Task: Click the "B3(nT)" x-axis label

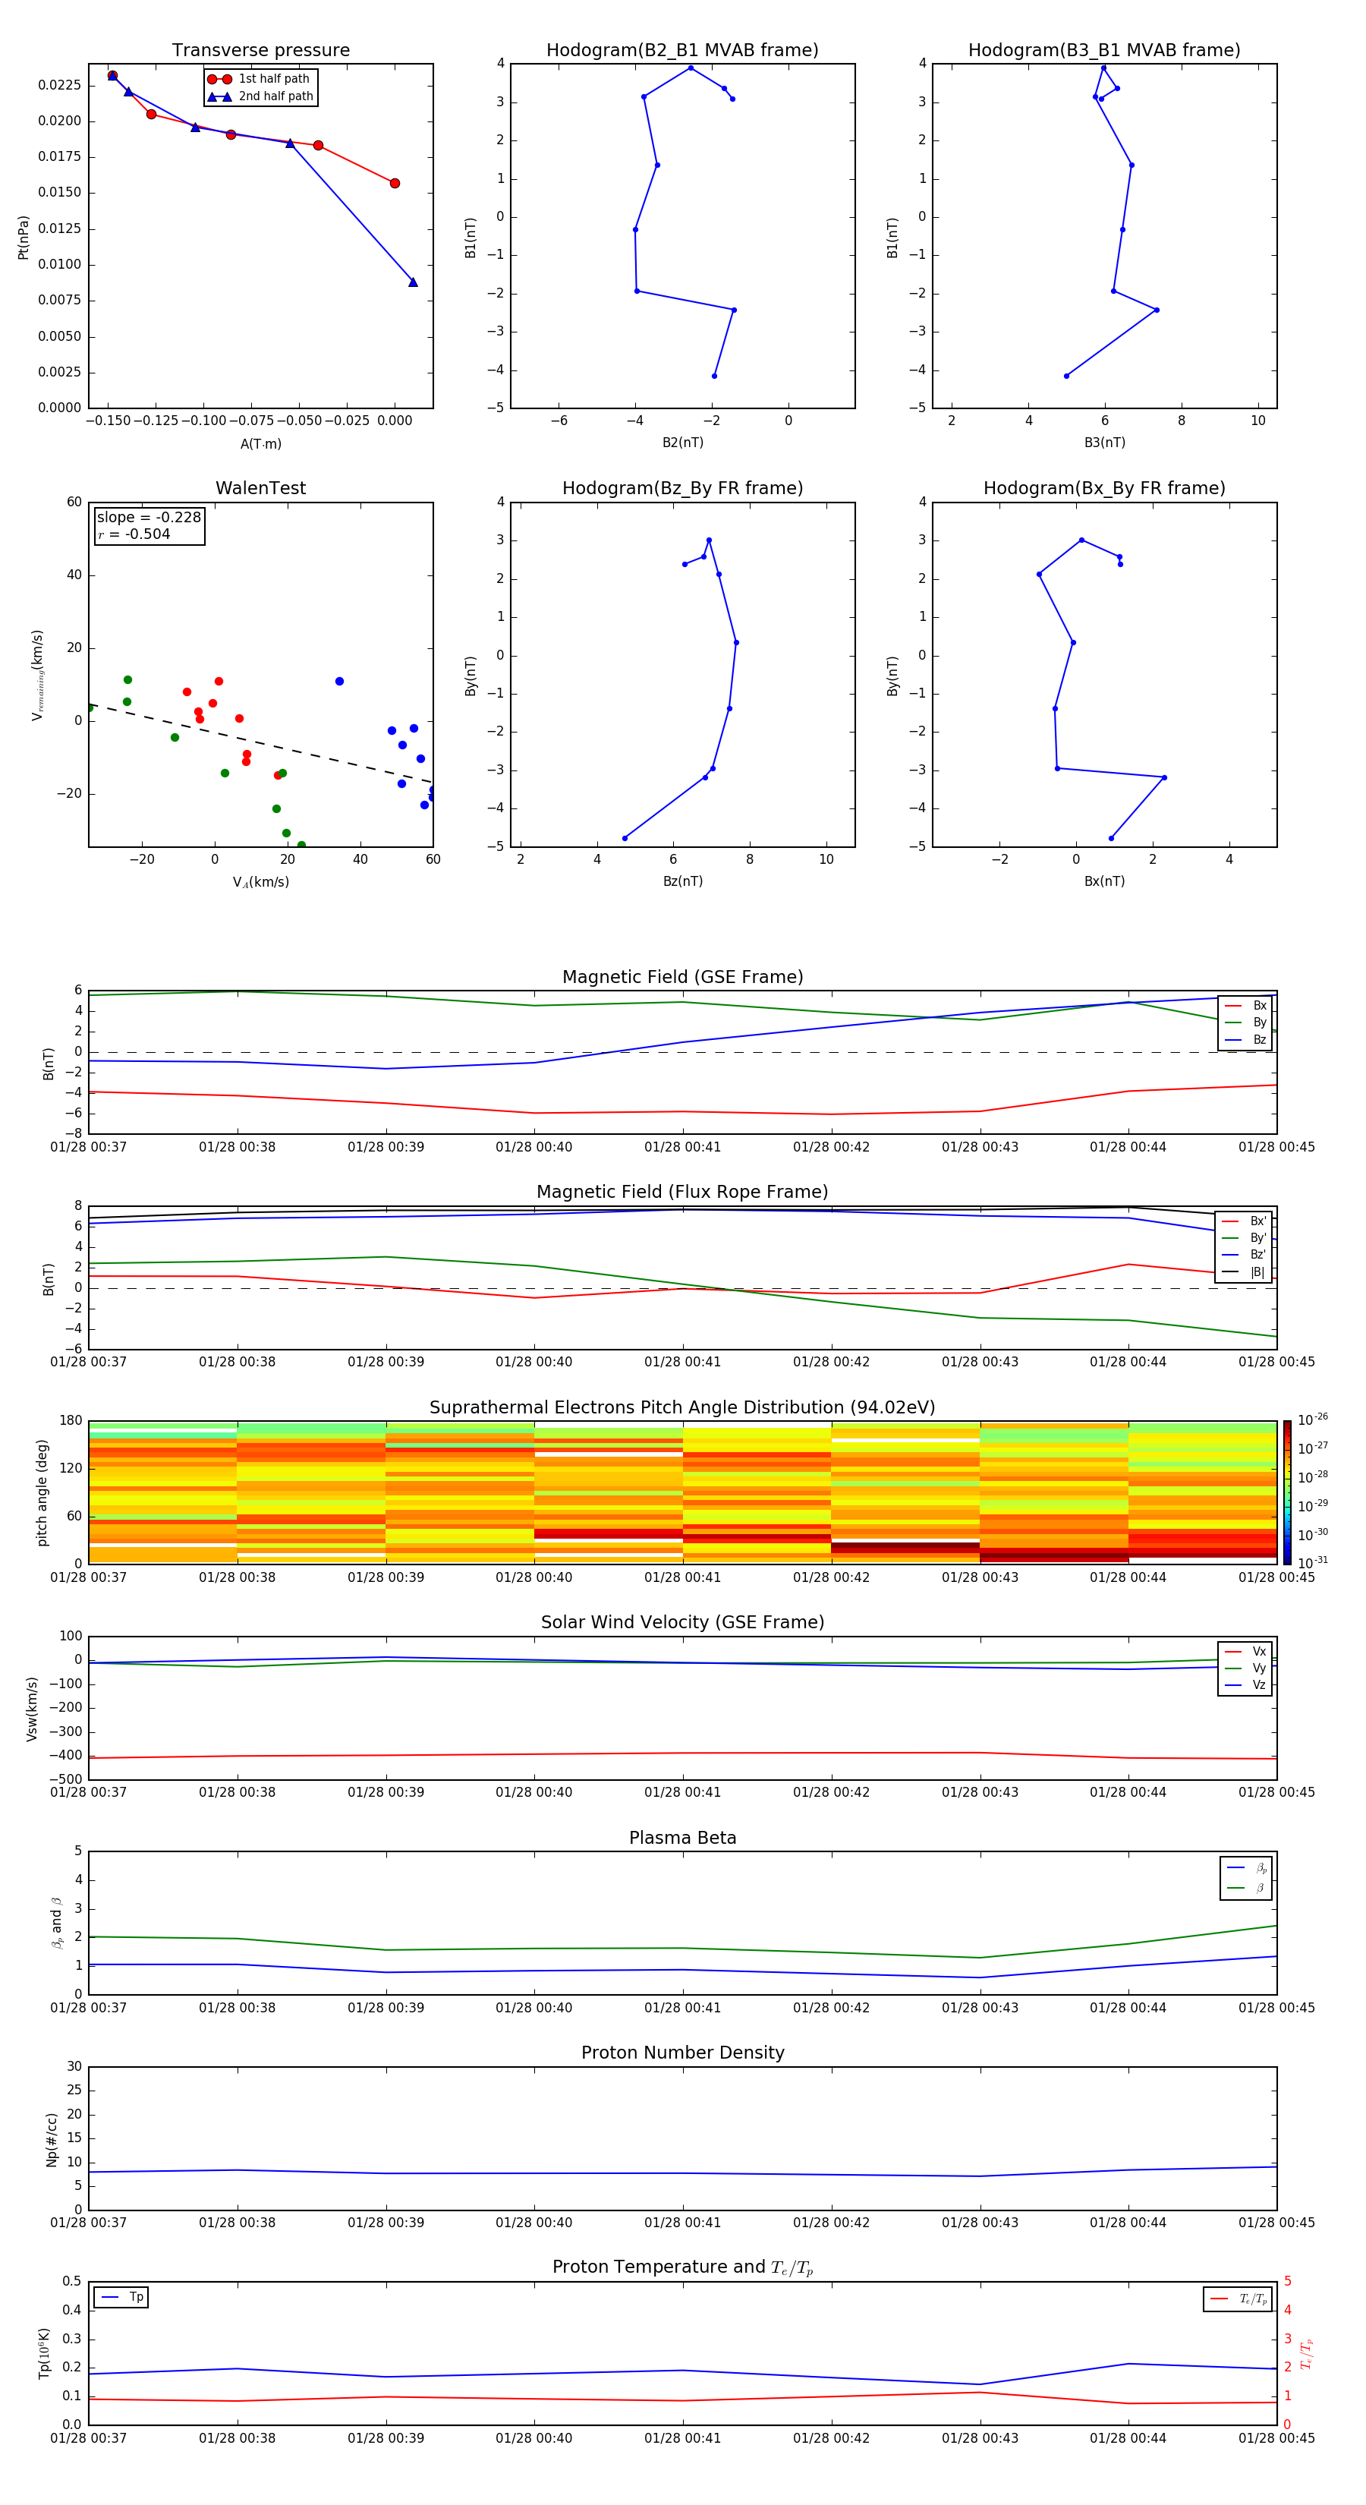Action: 1104,443
